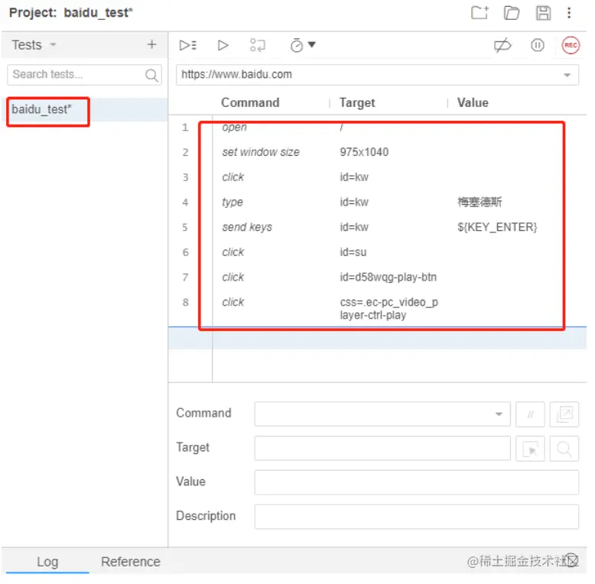Click the project name baidu_test* title
This screenshot has height=584, width=595.
(98, 13)
